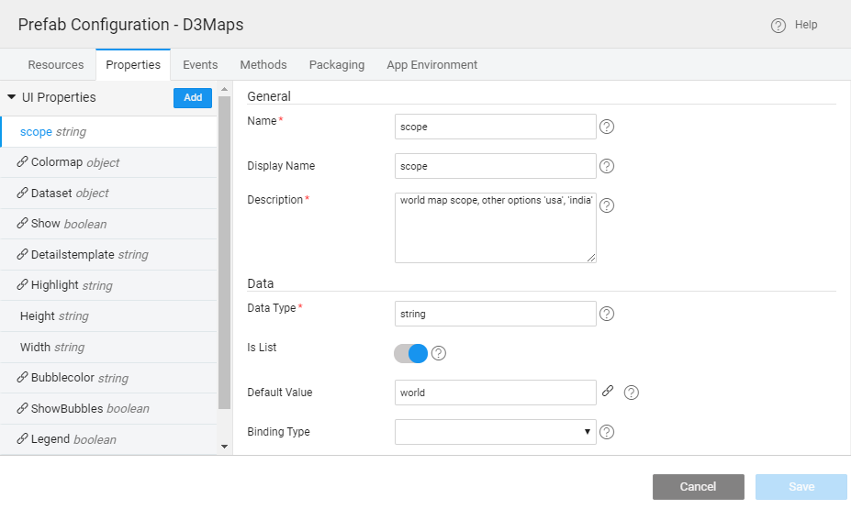The image size is (851, 509).
Task: Click the Add property button
Action: click(193, 98)
